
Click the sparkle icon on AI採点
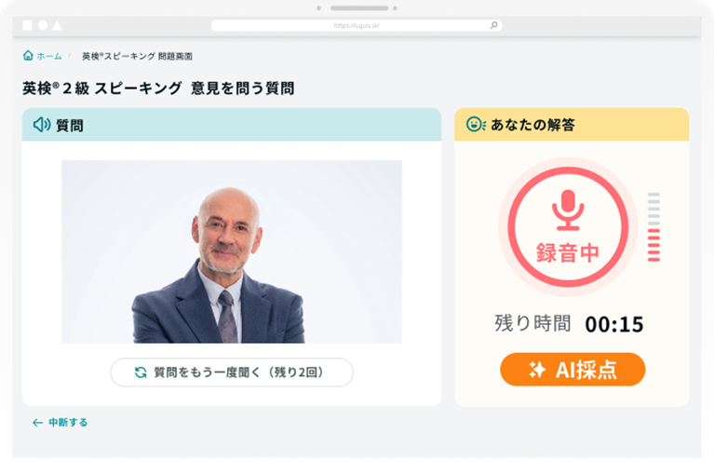pos(537,370)
